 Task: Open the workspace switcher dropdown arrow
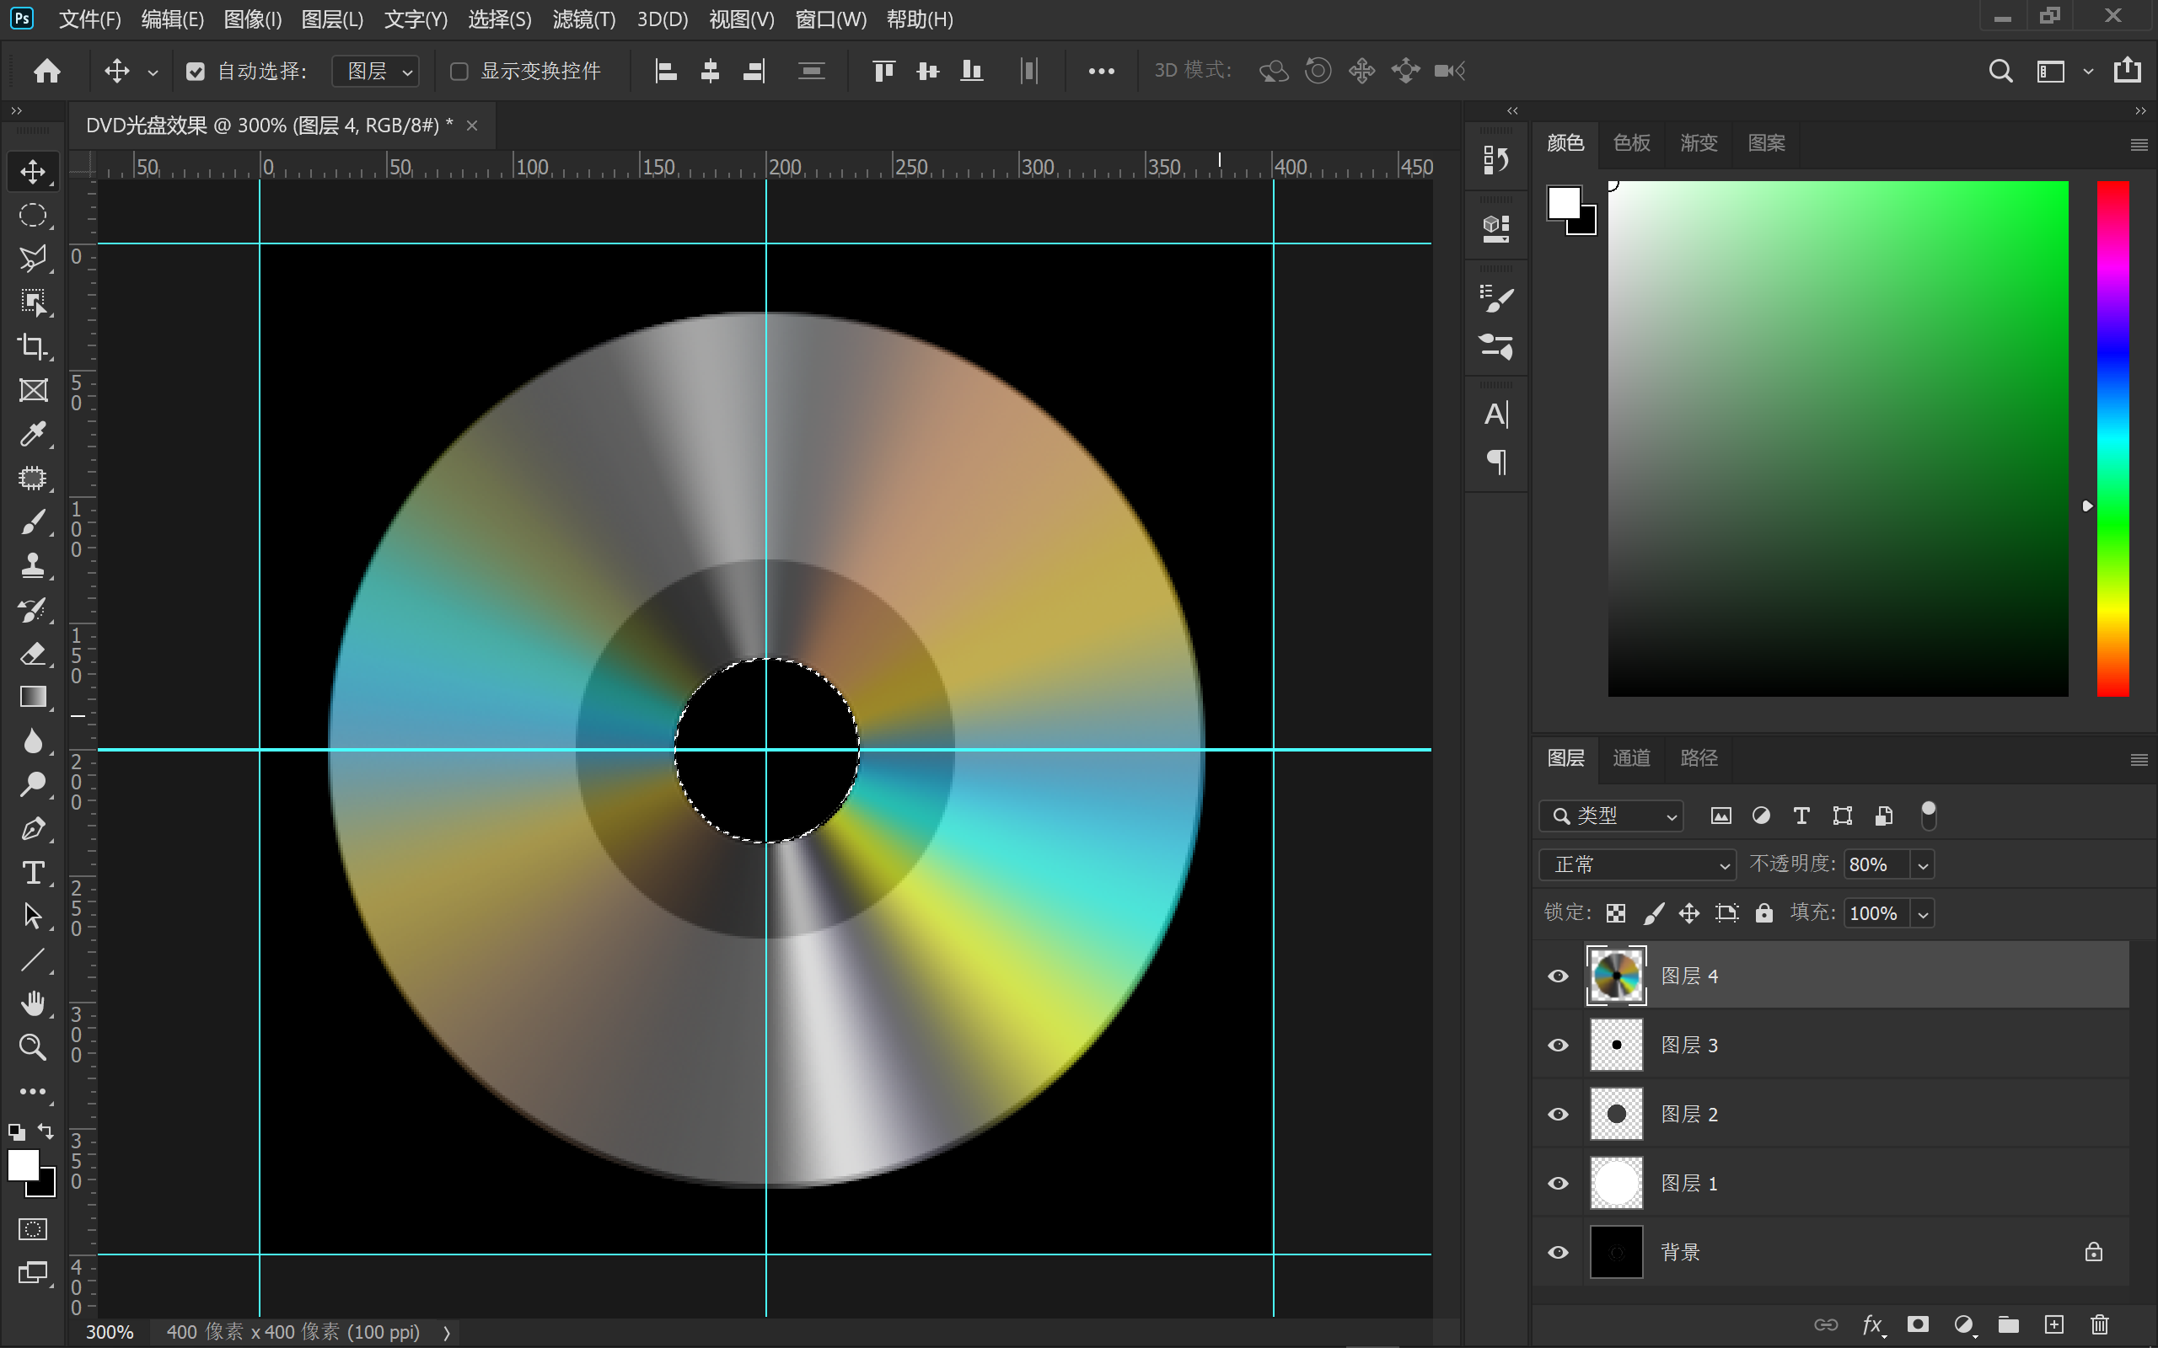(x=2087, y=72)
